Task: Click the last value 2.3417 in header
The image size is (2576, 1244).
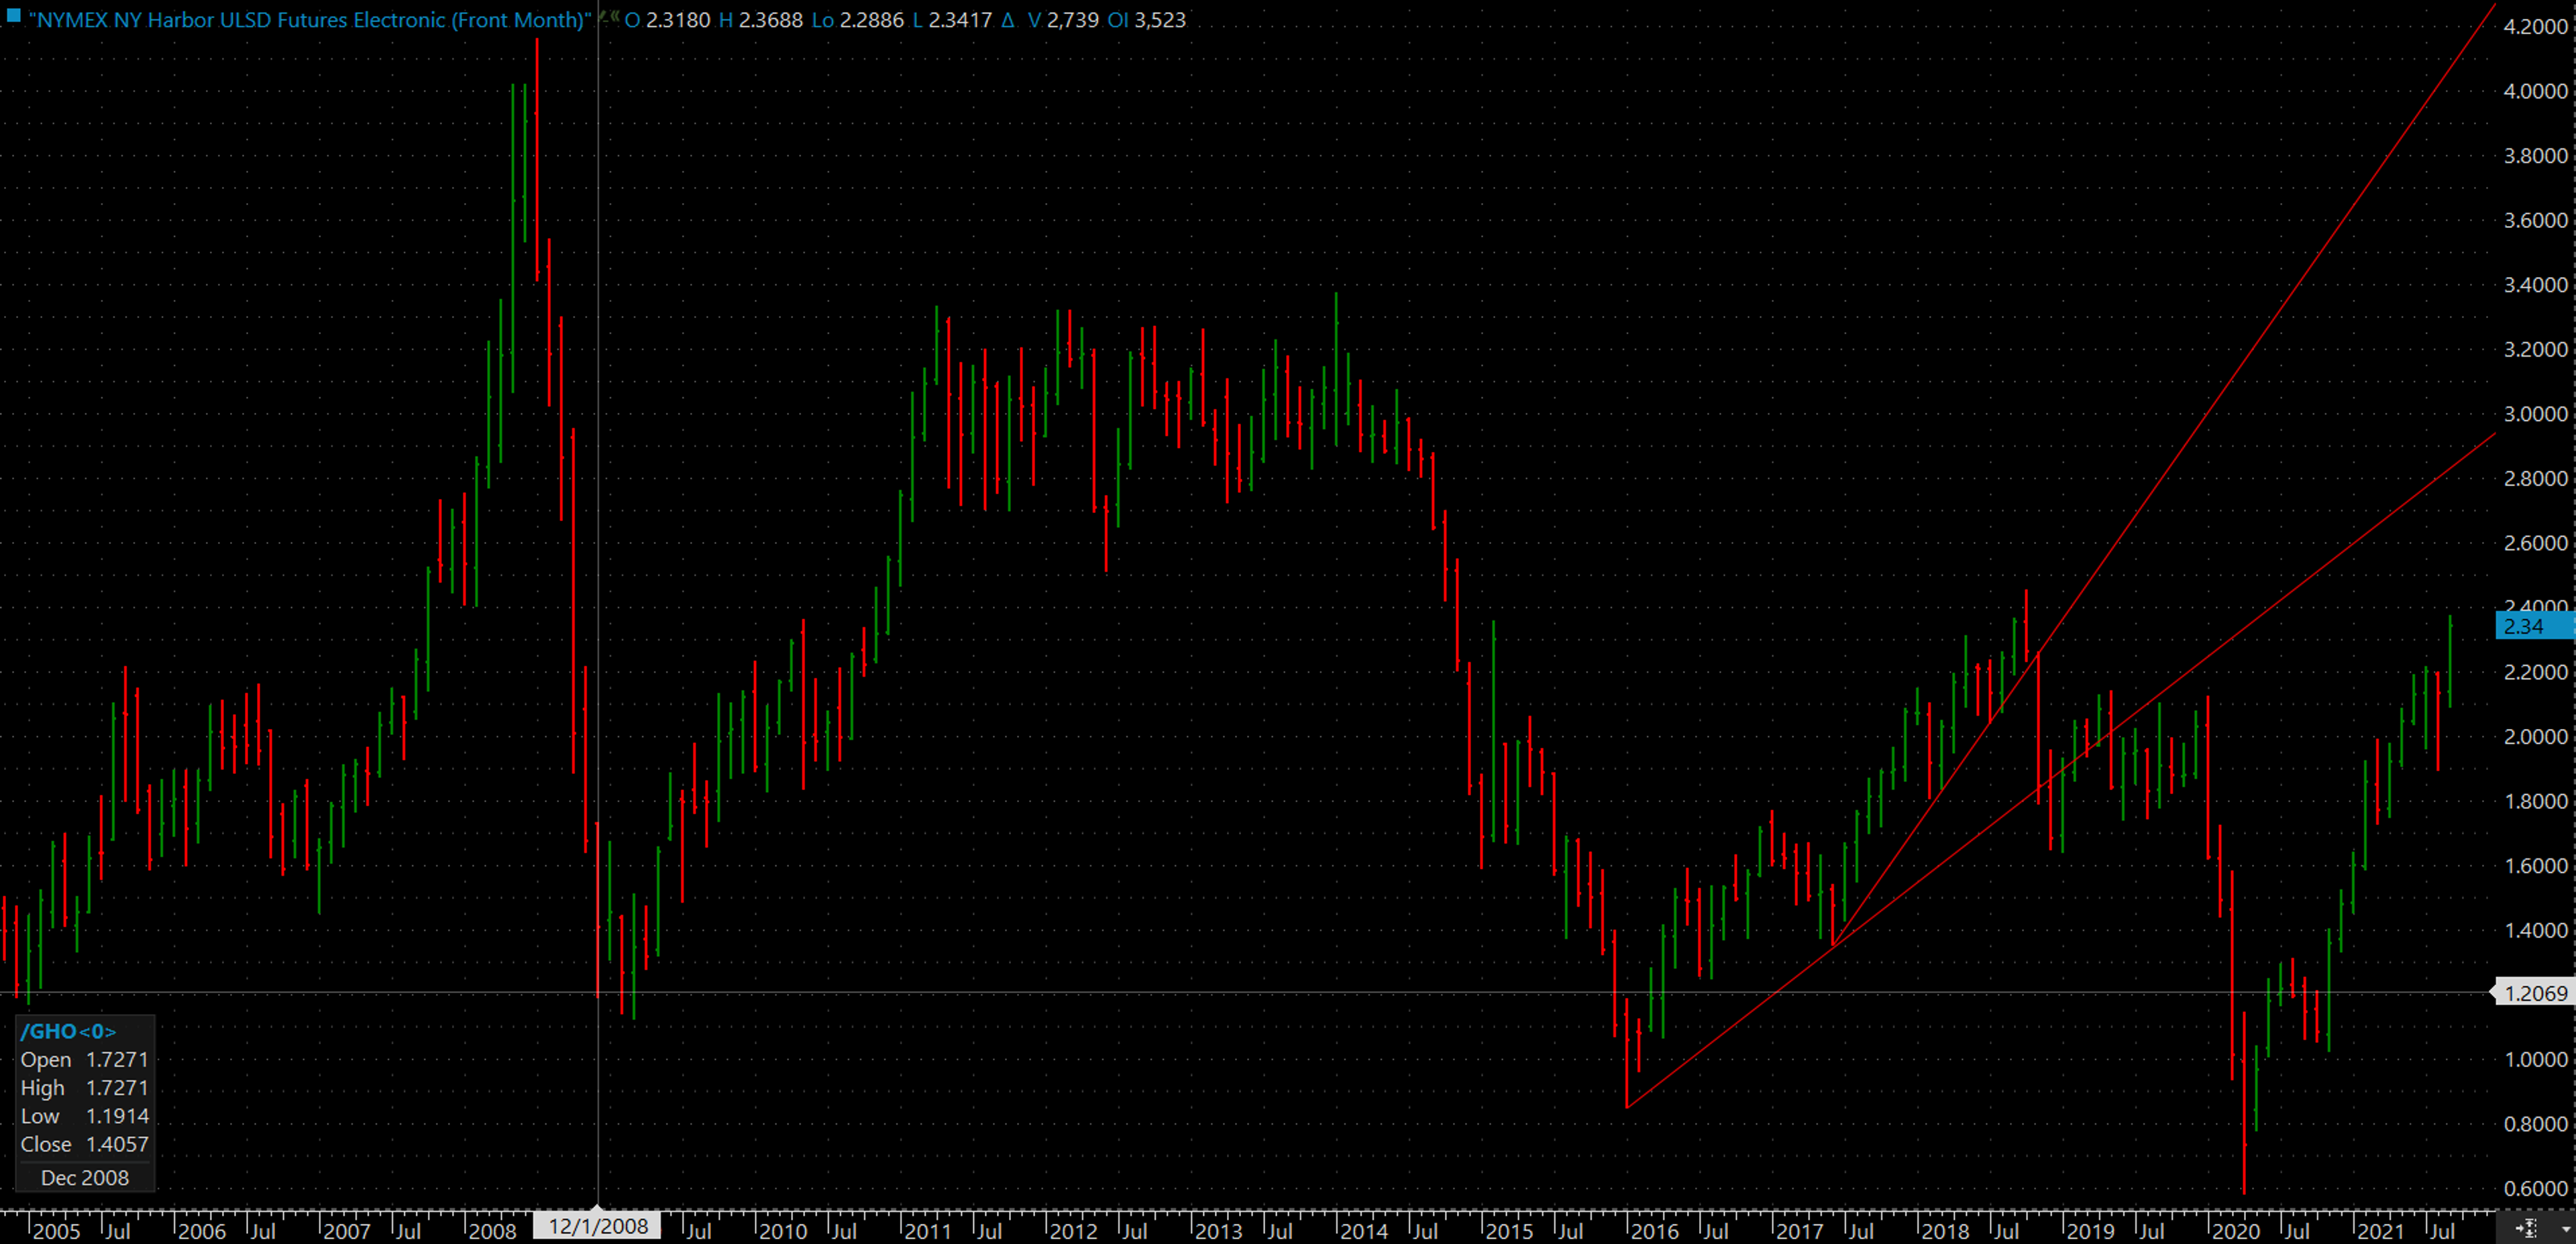Action: 960,20
